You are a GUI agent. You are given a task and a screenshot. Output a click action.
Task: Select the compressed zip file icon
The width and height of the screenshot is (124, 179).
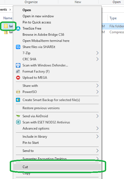point(6,32)
